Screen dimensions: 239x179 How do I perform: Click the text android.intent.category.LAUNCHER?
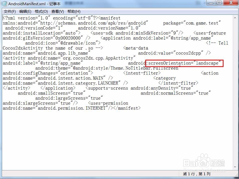[78, 83]
